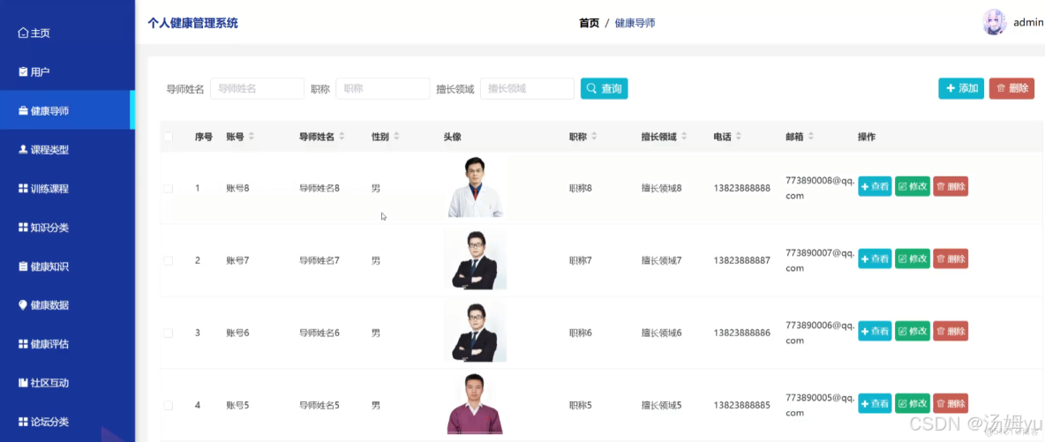Click the grid icon beside 训练课程
Screen dimensions: 1045x442
[23, 189]
